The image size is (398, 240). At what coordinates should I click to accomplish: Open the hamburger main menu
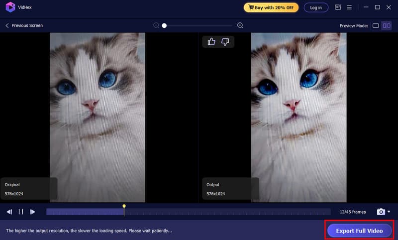pyautogui.click(x=350, y=7)
